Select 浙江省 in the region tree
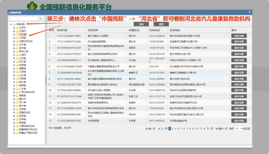The height and width of the screenshot is (154, 269). pos(22,62)
